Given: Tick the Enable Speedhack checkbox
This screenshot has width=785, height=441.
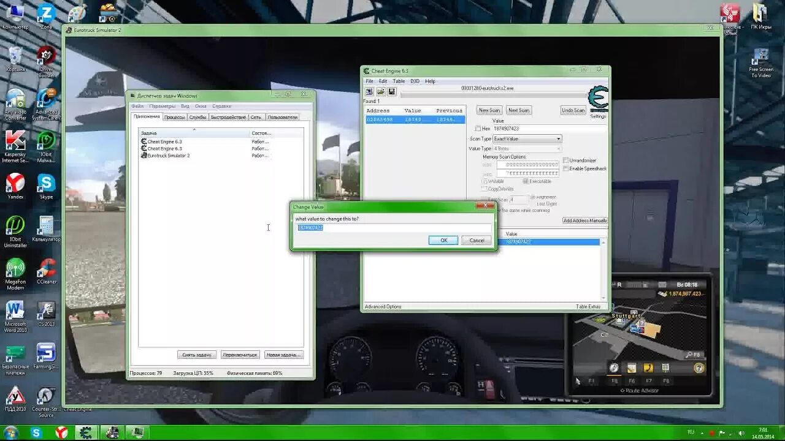Looking at the screenshot, I should tap(565, 168).
